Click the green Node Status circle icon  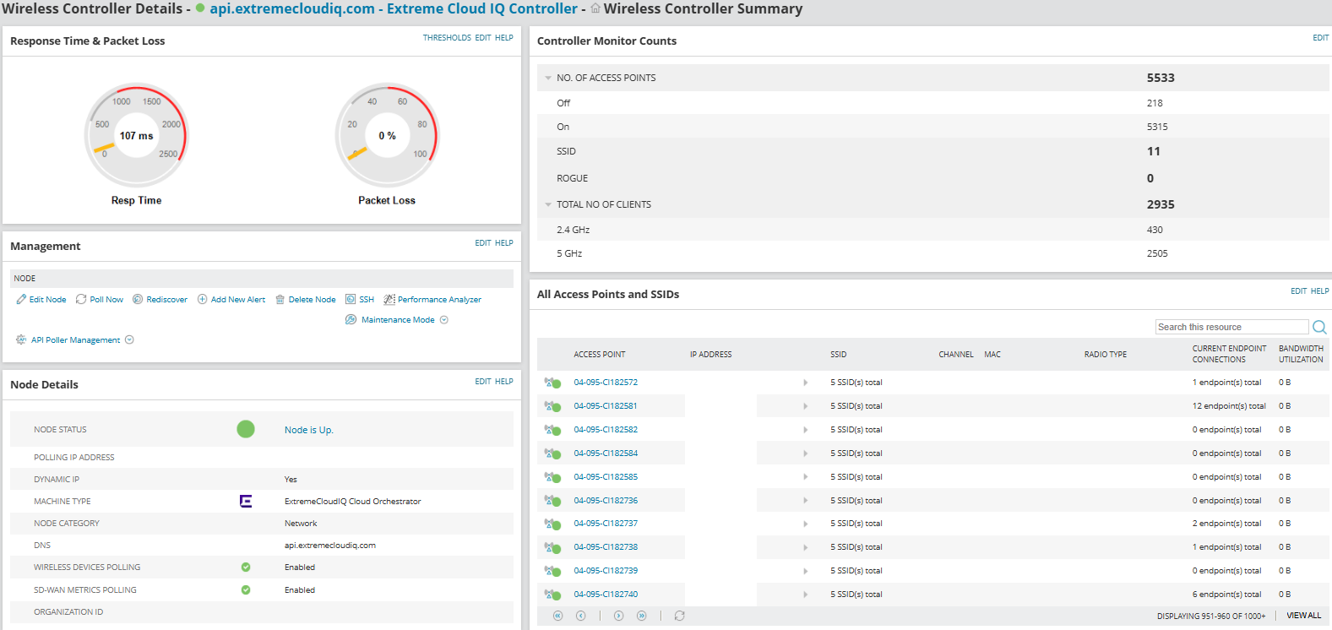coord(246,429)
